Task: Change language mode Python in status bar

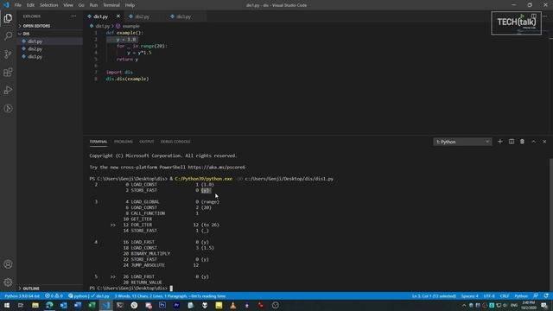Action: (521, 295)
